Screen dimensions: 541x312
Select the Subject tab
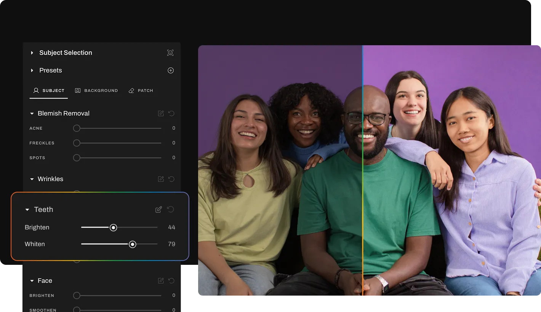pos(49,91)
